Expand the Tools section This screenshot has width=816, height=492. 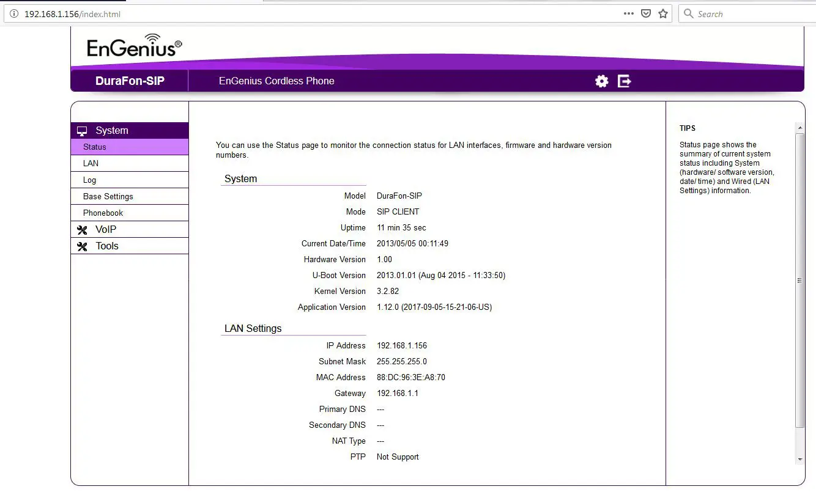coord(106,246)
